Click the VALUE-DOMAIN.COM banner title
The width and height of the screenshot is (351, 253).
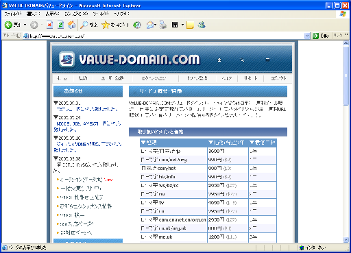(x=139, y=60)
